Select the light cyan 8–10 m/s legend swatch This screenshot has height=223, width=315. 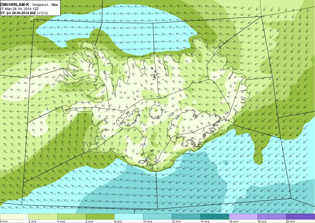point(129,217)
